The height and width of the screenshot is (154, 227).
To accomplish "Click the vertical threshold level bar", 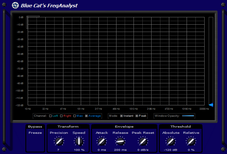I will [x=211, y=61].
